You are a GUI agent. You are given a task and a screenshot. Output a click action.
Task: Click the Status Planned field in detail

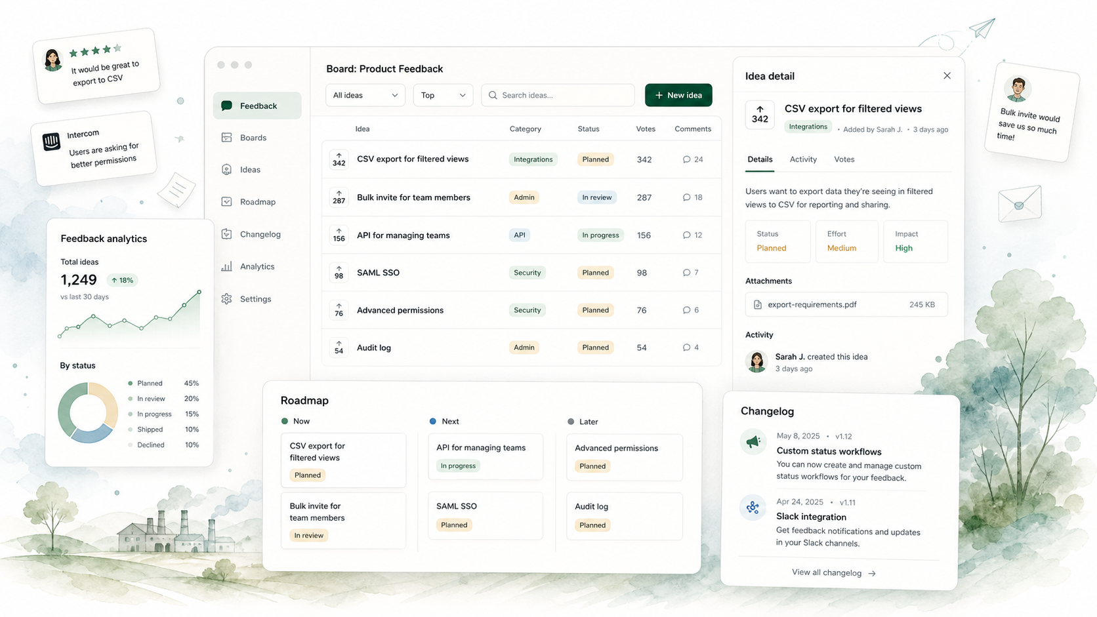tap(777, 241)
